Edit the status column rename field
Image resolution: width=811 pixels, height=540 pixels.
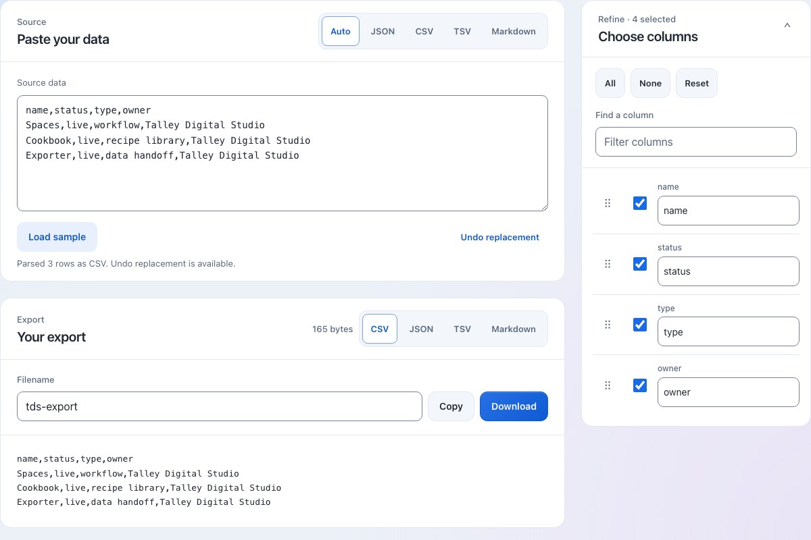pyautogui.click(x=729, y=271)
